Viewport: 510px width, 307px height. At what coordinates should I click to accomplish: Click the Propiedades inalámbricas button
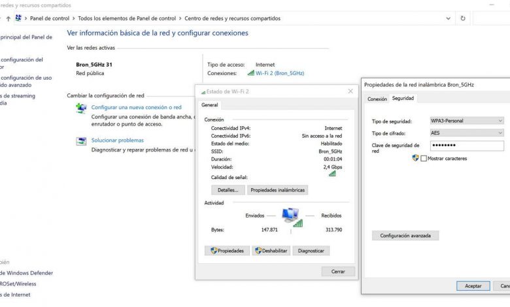[x=277, y=190]
